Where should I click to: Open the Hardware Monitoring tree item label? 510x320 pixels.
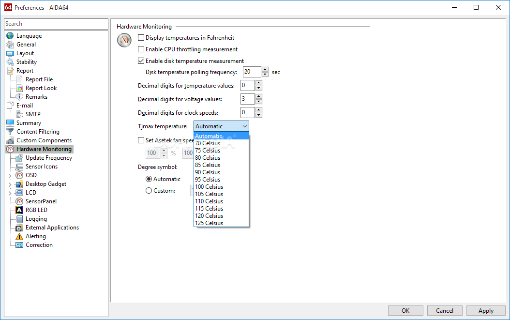point(44,149)
